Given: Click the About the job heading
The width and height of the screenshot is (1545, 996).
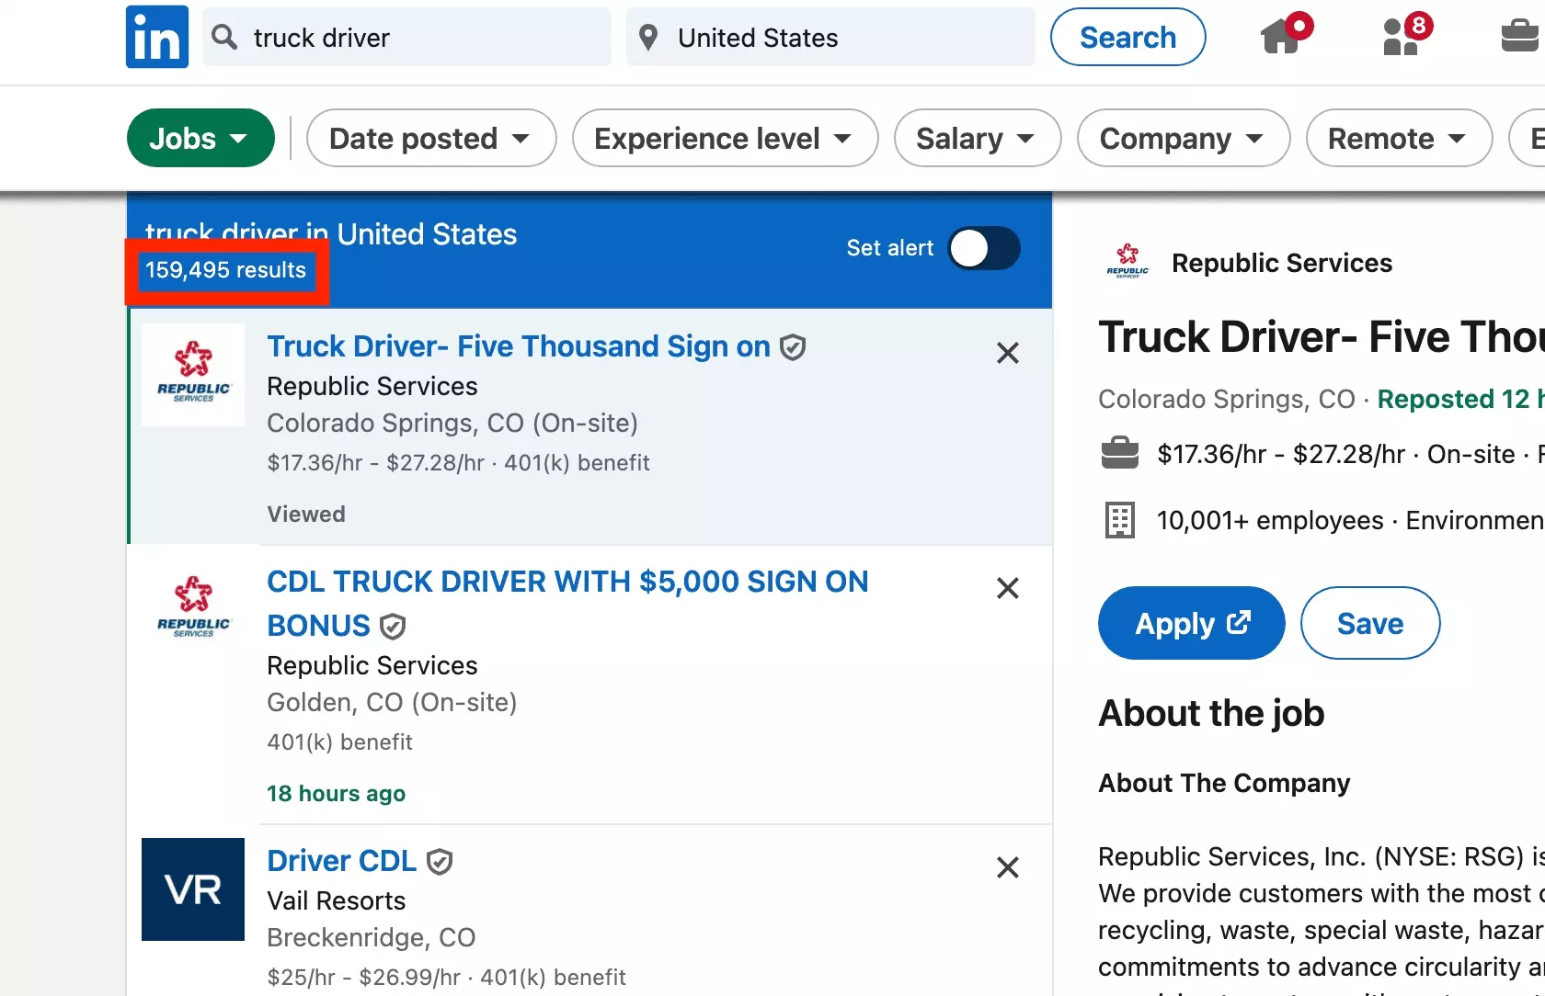Looking at the screenshot, I should (1211, 713).
